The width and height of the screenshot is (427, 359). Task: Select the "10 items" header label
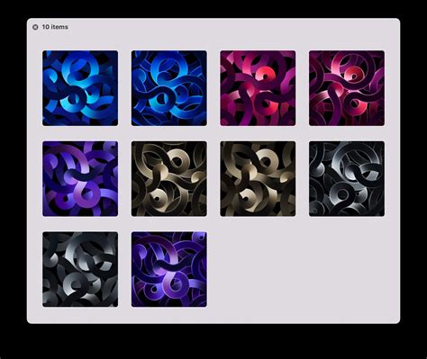pos(55,27)
